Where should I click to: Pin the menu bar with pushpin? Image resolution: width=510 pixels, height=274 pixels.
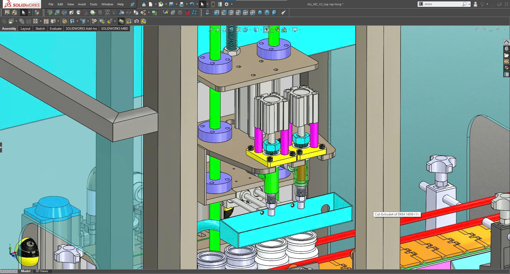tap(132, 4)
